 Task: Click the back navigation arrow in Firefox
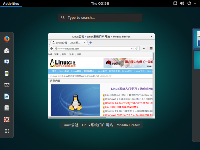pos(52,48)
